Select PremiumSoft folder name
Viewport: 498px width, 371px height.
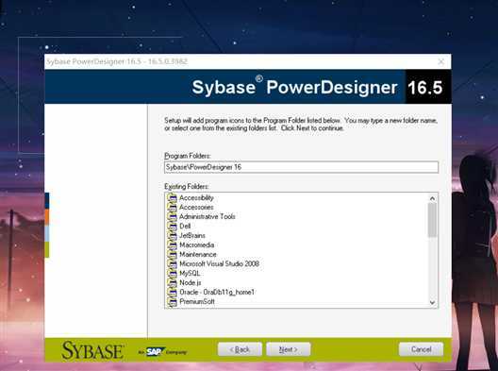(x=197, y=301)
